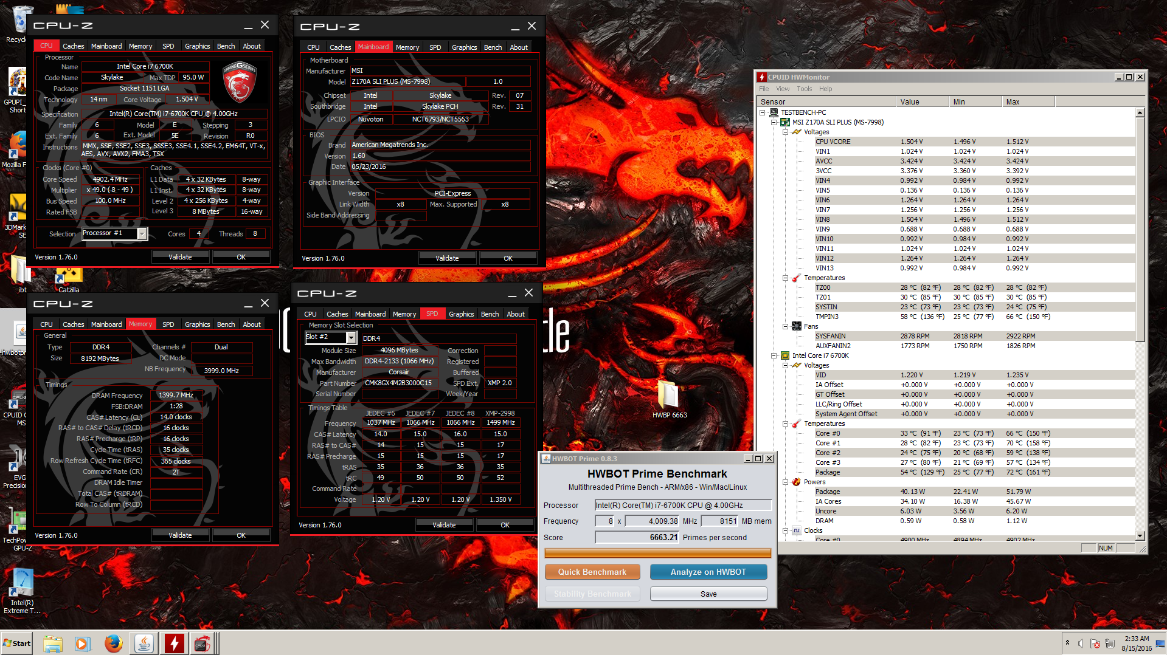The height and width of the screenshot is (655, 1167).
Task: Select the CPU VCORE row in HWMonitor
Action: [x=974, y=142]
